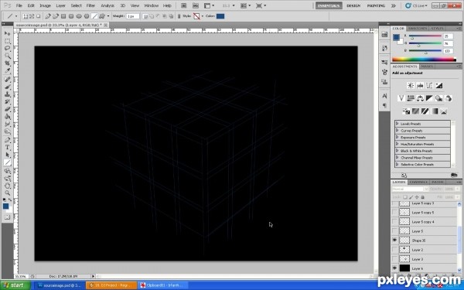Select the Path Selection tool

click(7, 155)
